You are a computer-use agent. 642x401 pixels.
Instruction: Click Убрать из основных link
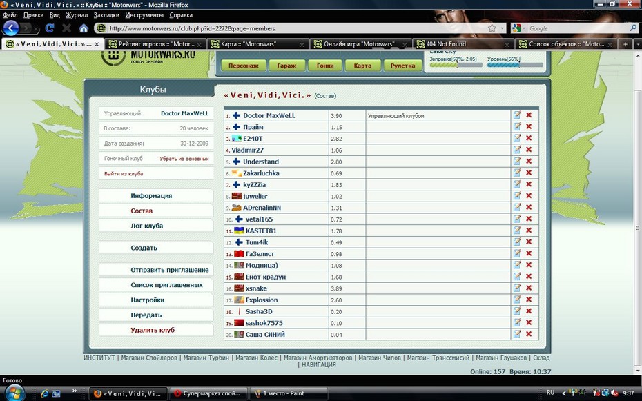pyautogui.click(x=184, y=158)
